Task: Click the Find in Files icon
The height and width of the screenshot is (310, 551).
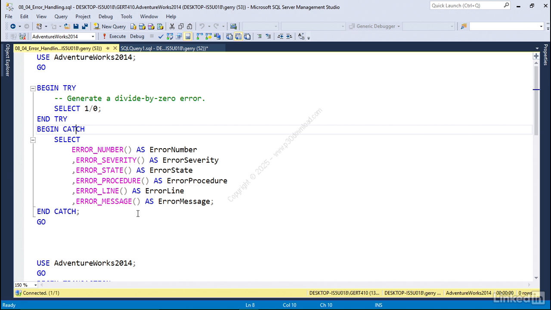Action: click(x=463, y=26)
